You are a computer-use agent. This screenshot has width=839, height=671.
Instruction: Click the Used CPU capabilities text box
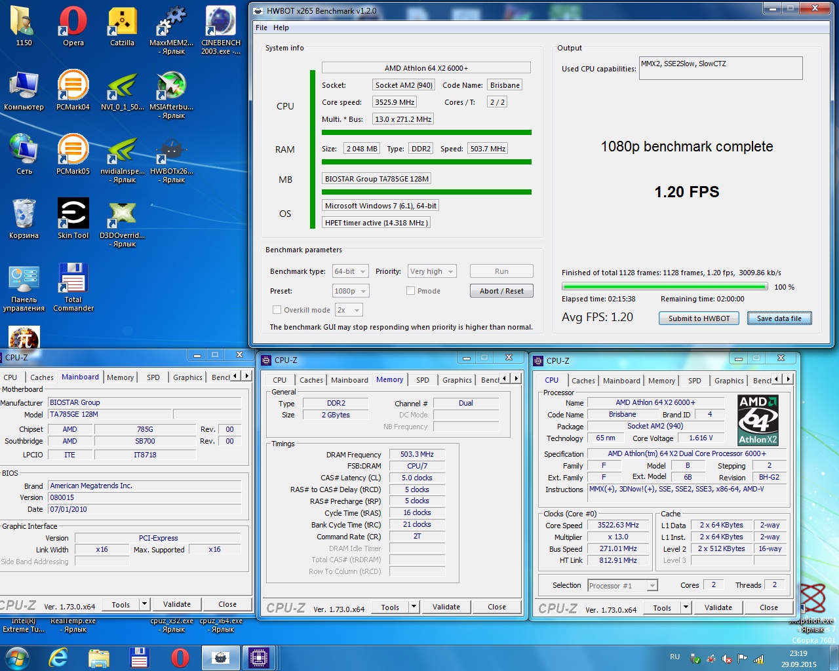[720, 68]
